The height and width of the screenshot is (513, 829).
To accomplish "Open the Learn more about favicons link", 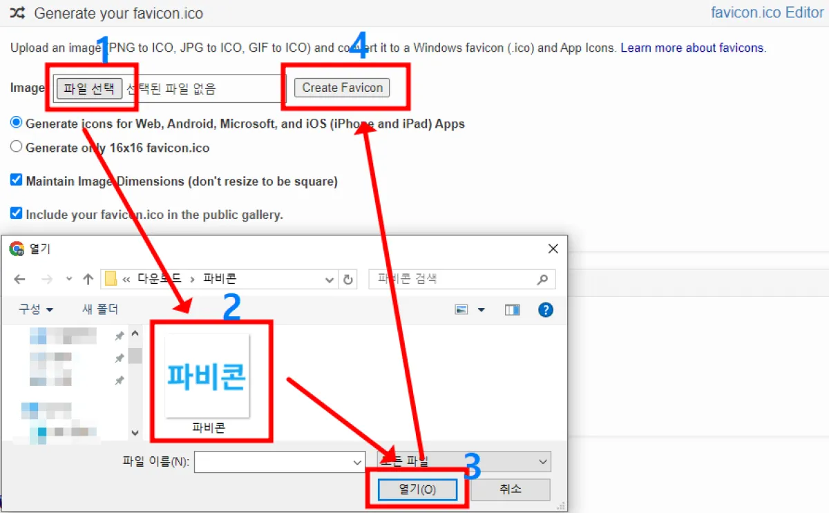I will click(x=692, y=48).
